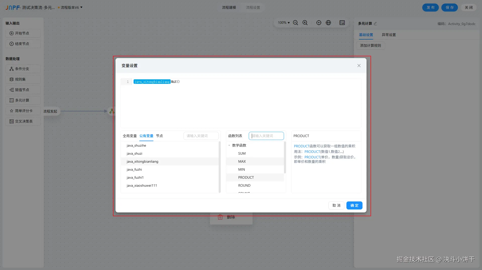
Task: Click the 确定 confirm button
Action: (x=354, y=205)
